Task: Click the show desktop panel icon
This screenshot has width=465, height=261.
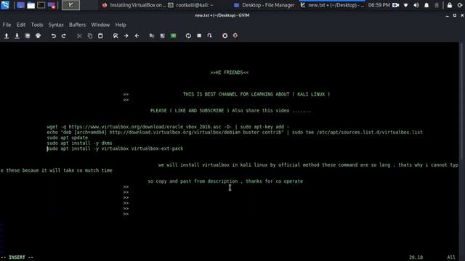Action: click(20, 5)
